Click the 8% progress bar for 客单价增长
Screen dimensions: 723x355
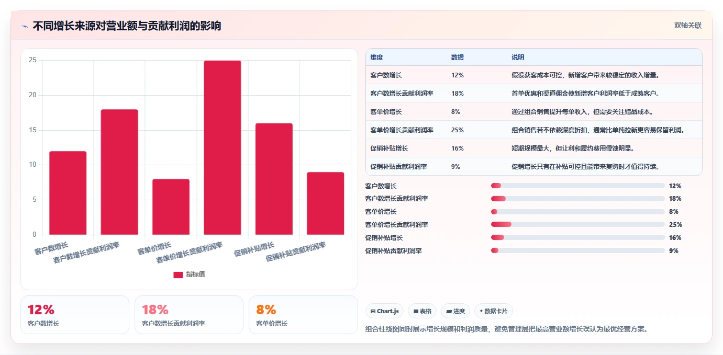click(x=578, y=212)
